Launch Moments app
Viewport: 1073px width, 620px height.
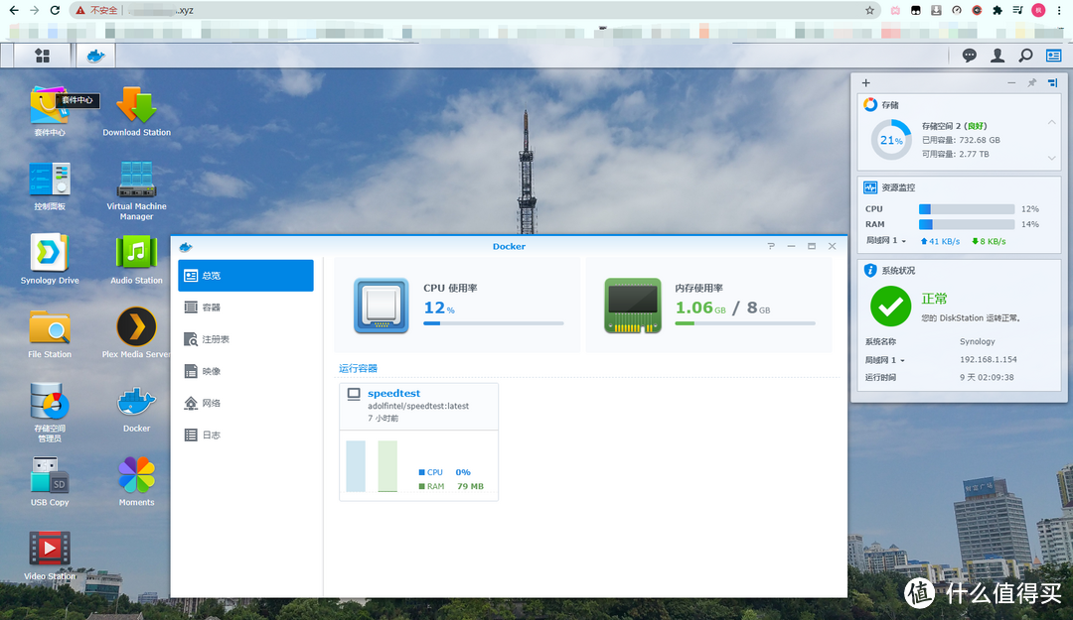pyautogui.click(x=136, y=482)
